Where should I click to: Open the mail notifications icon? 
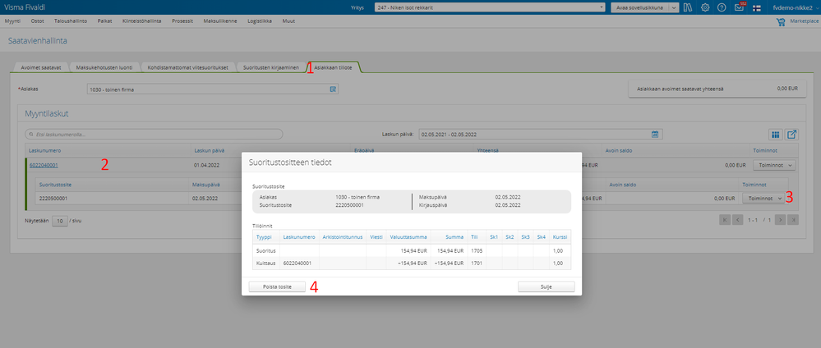(x=739, y=7)
